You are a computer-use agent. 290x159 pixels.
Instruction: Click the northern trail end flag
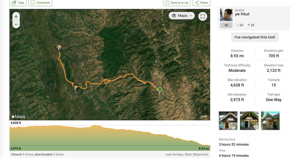coord(59,47)
